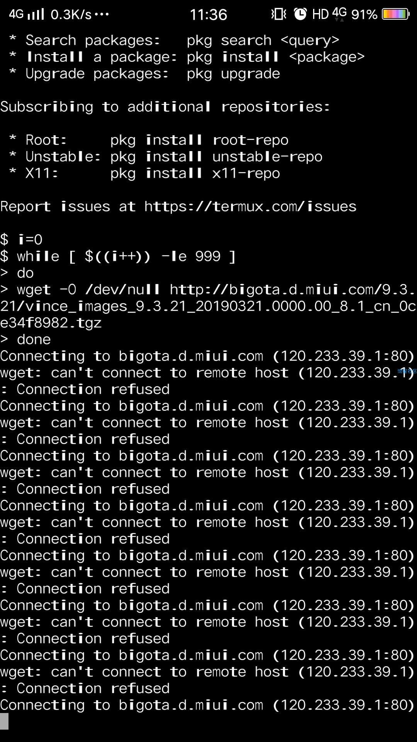This screenshot has height=742, width=417.
Task: Tap the three-dots notification overflow icon
Action: coord(102,15)
